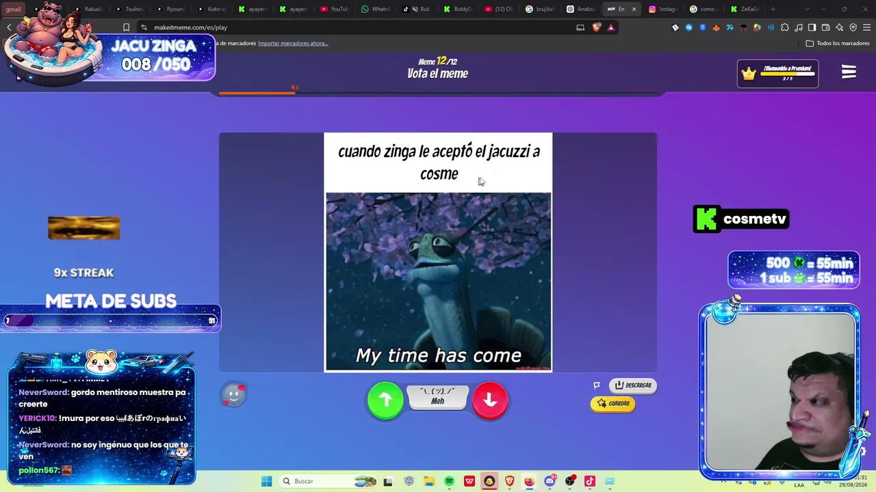Open the Todos los marcadores folder

838,43
